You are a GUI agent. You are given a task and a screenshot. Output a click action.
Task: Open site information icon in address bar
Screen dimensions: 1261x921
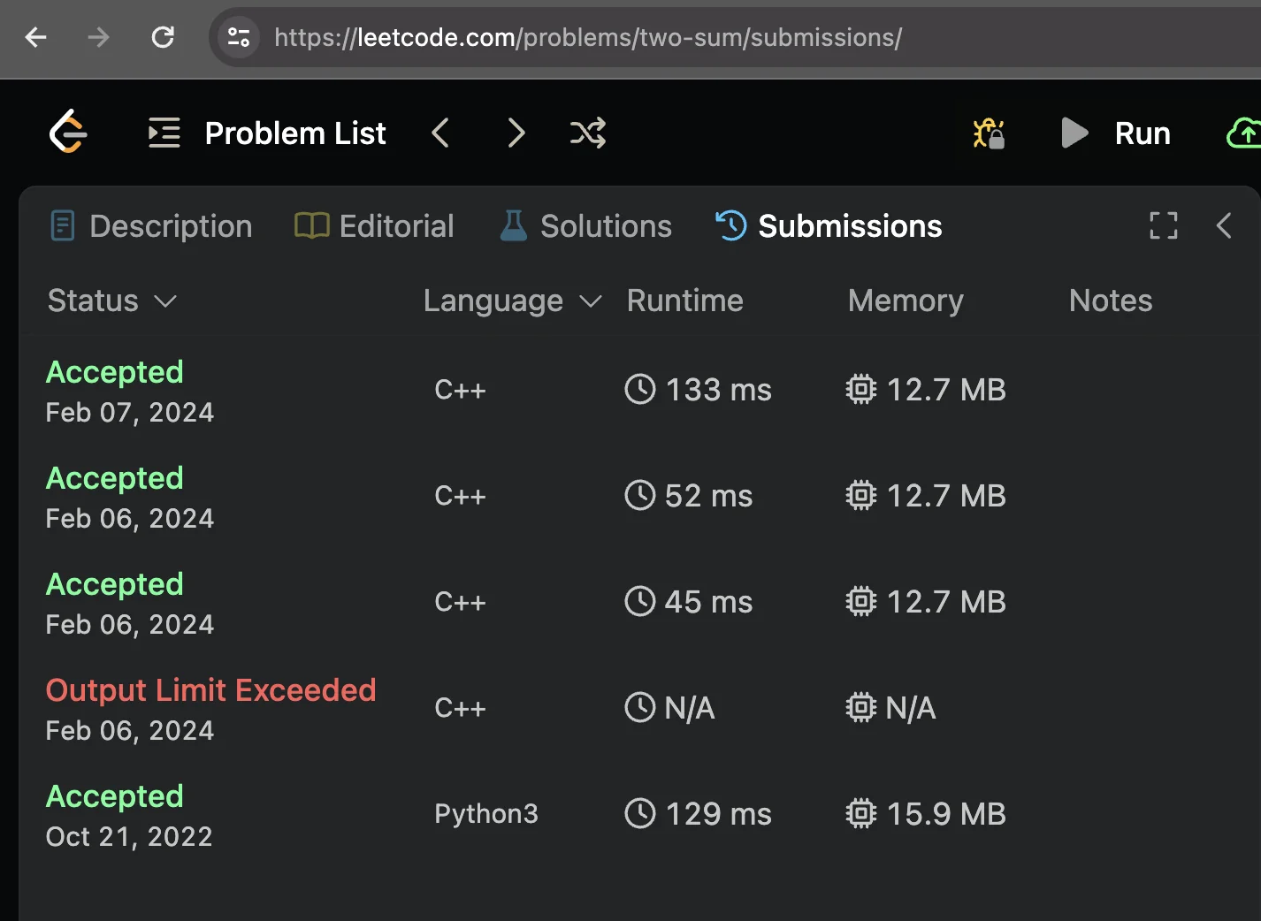click(239, 37)
